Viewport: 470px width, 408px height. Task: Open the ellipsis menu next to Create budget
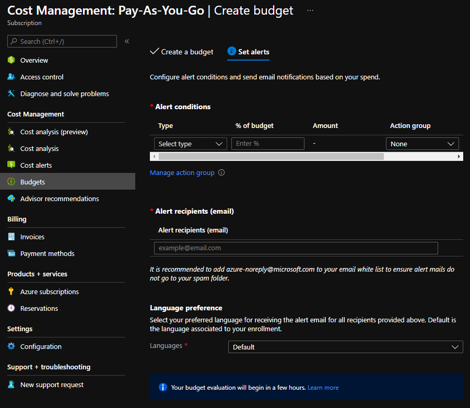(x=310, y=10)
